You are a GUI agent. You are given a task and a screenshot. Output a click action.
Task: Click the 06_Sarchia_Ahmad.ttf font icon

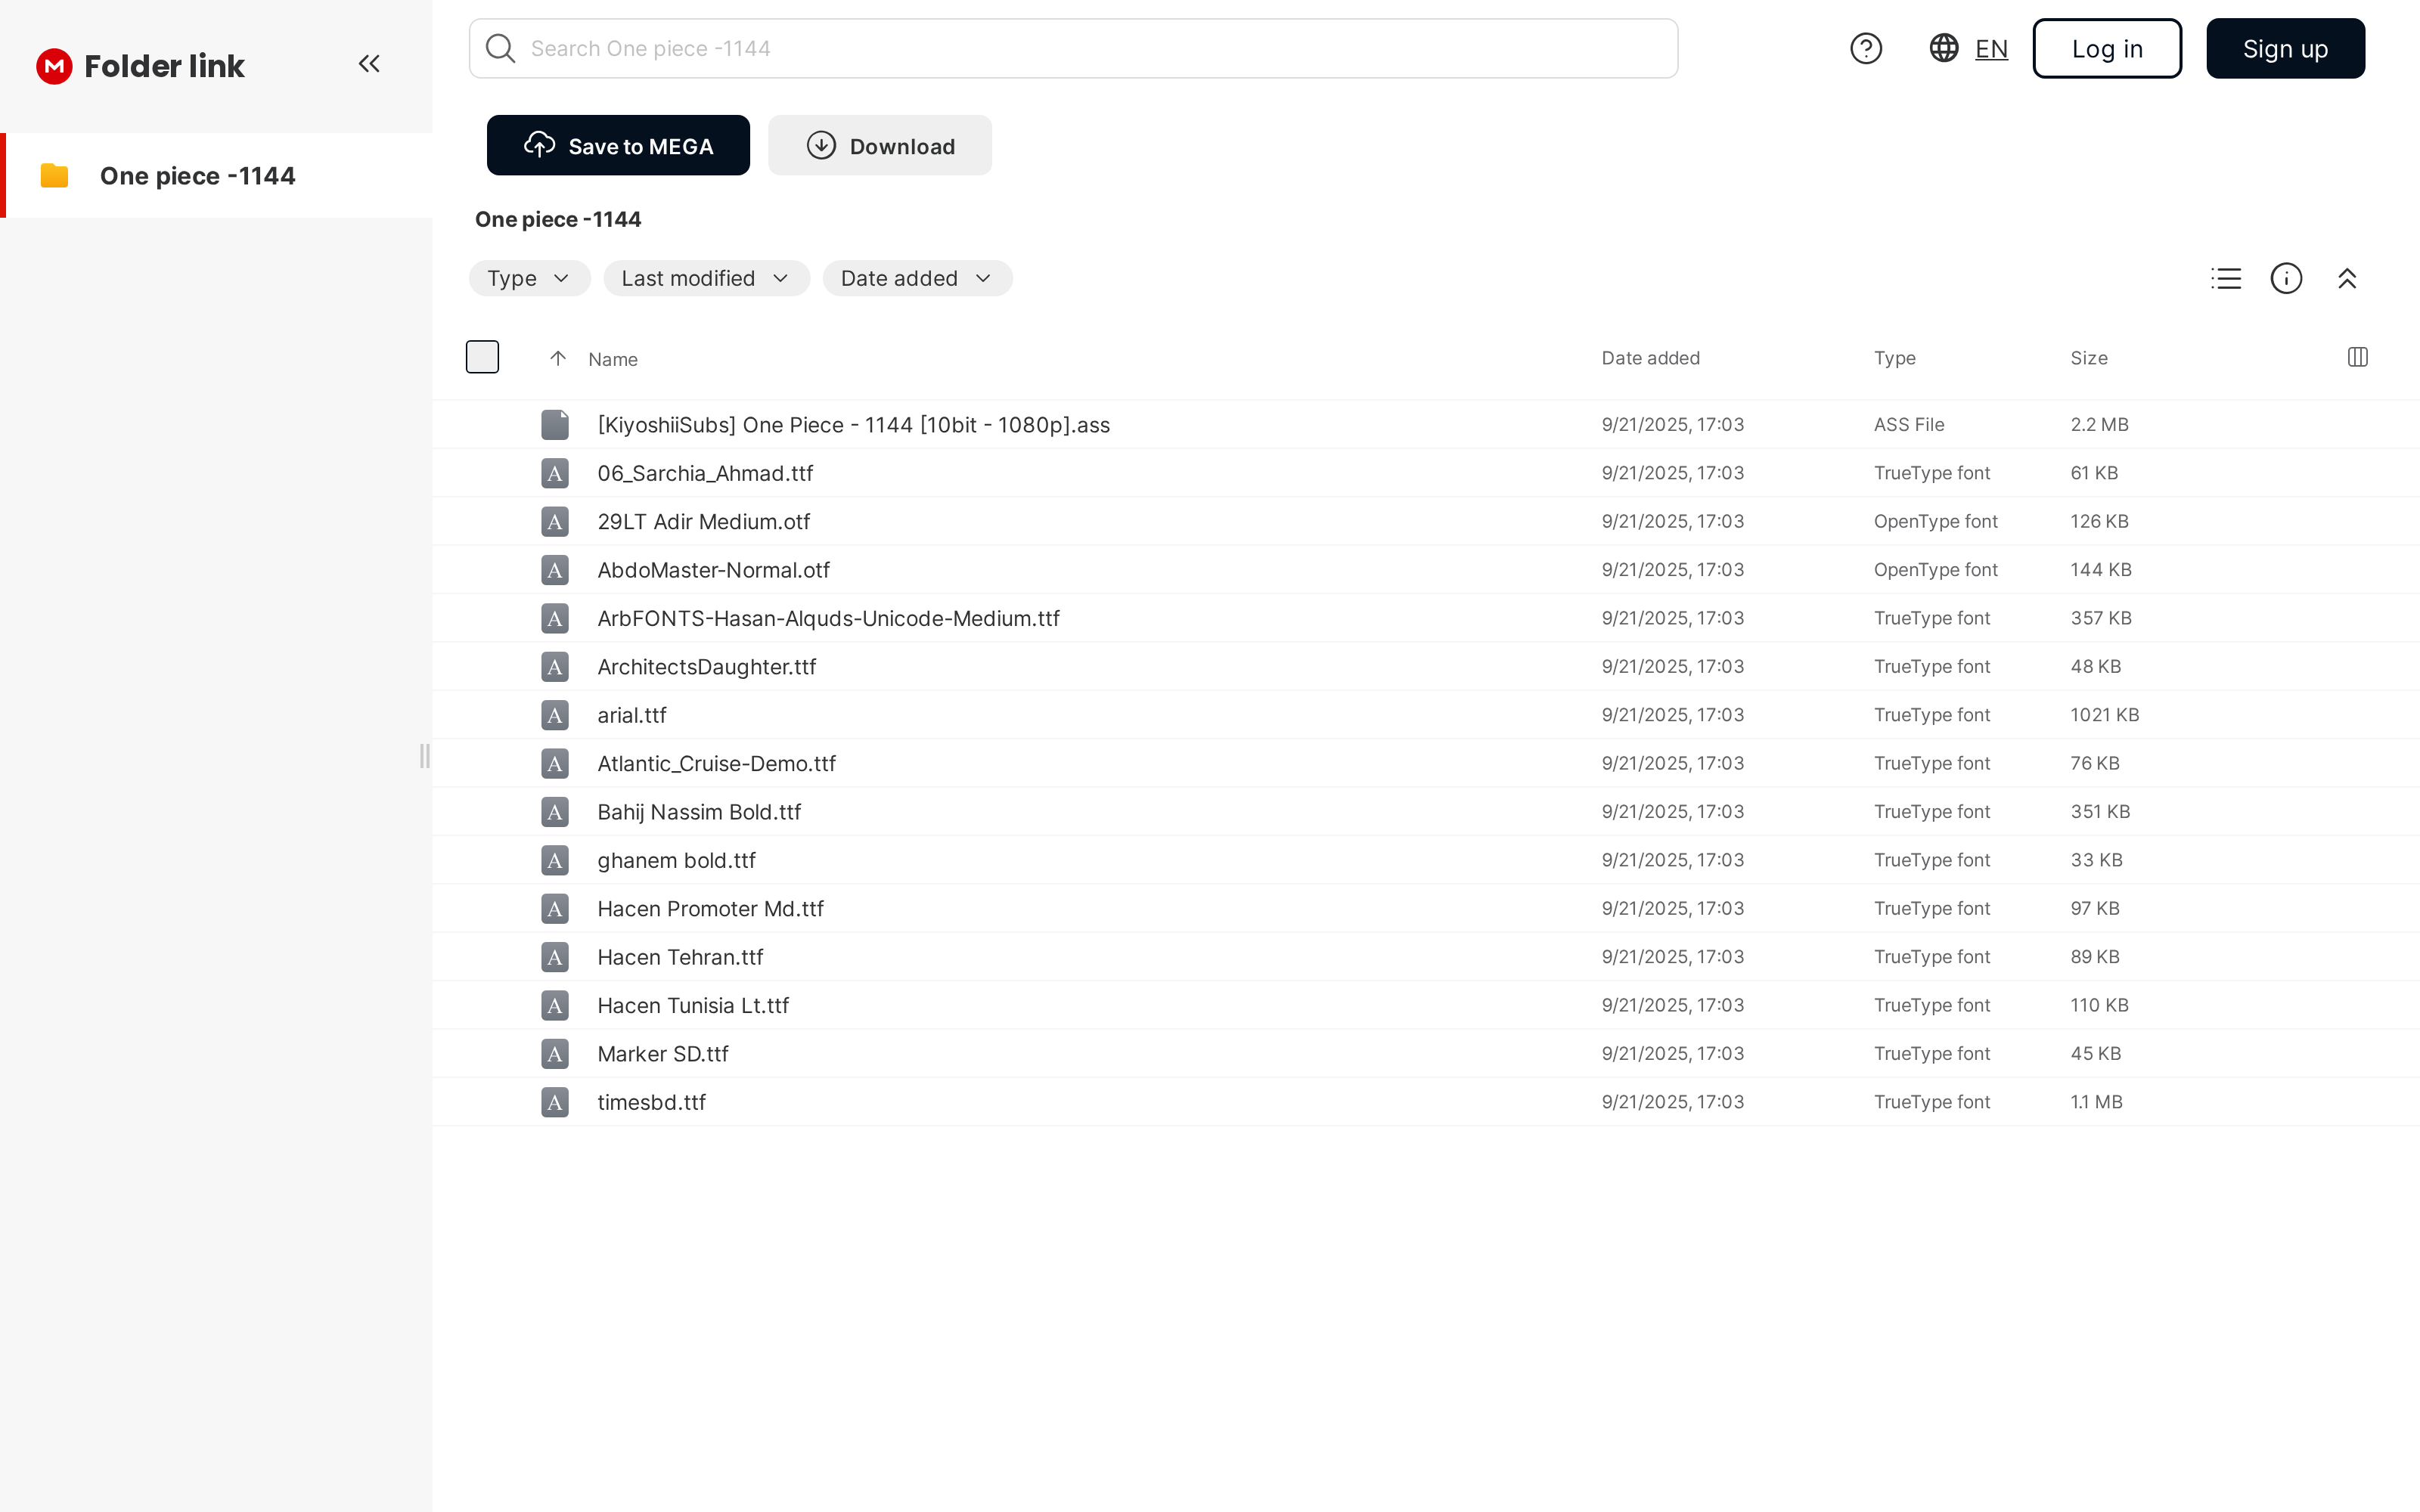click(x=555, y=473)
